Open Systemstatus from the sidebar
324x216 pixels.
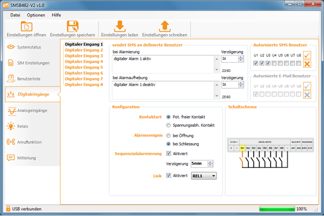pyautogui.click(x=30, y=47)
